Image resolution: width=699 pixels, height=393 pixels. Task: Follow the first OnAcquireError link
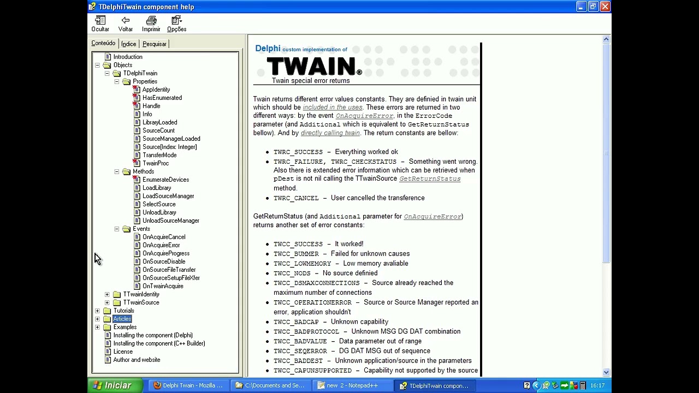click(364, 116)
